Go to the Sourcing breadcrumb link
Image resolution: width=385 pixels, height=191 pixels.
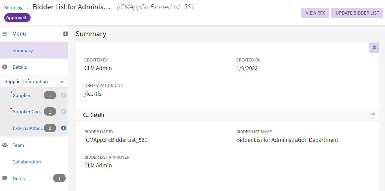pyautogui.click(x=13, y=8)
